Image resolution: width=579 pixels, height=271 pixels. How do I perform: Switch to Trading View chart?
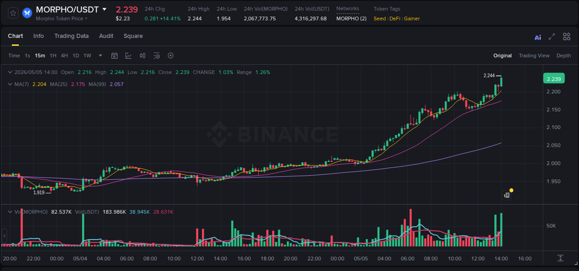534,55
